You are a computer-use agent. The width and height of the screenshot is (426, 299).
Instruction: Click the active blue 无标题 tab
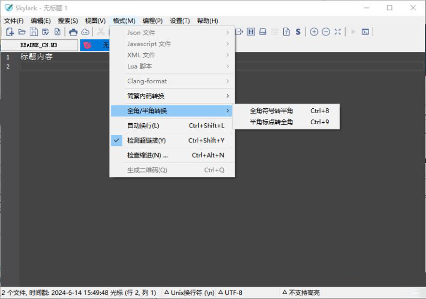95,45
